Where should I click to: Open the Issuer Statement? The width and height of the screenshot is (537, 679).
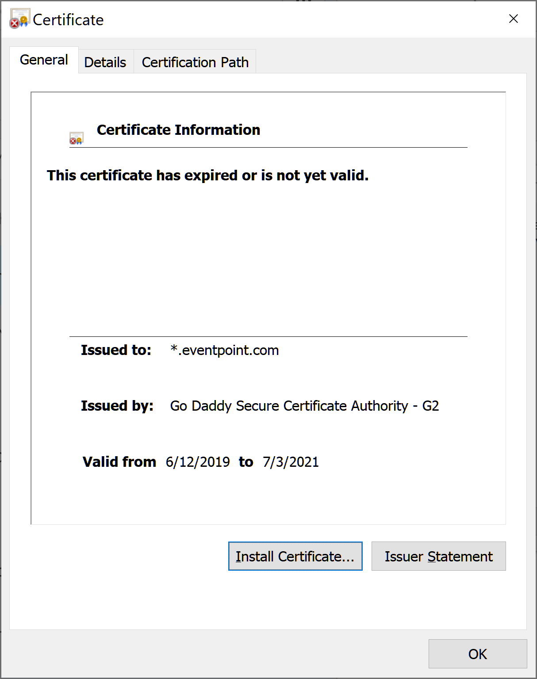click(438, 556)
